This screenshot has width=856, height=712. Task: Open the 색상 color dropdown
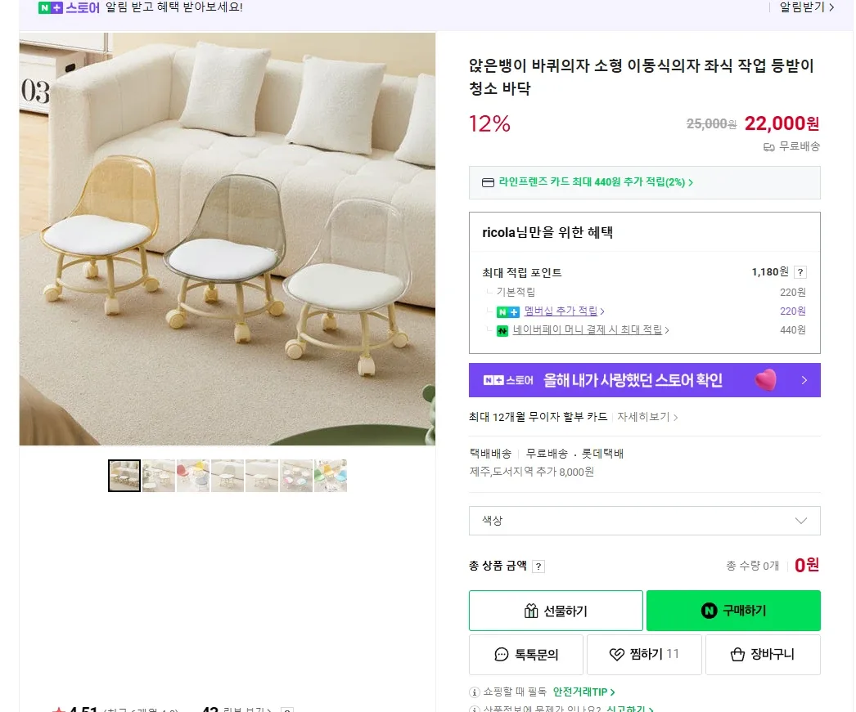(644, 521)
